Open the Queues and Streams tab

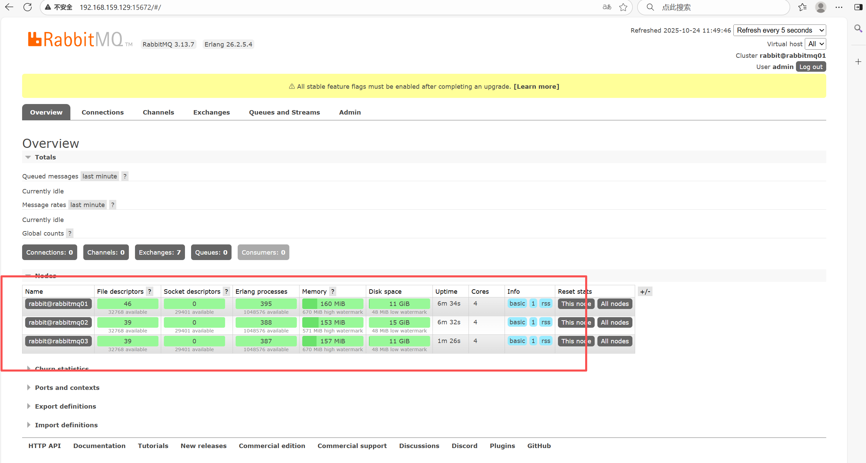coord(284,112)
